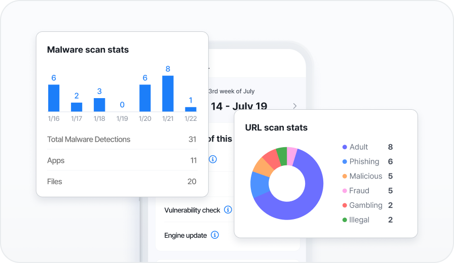Click info icon beside Vulnerability check
454x263 pixels.
(x=228, y=210)
